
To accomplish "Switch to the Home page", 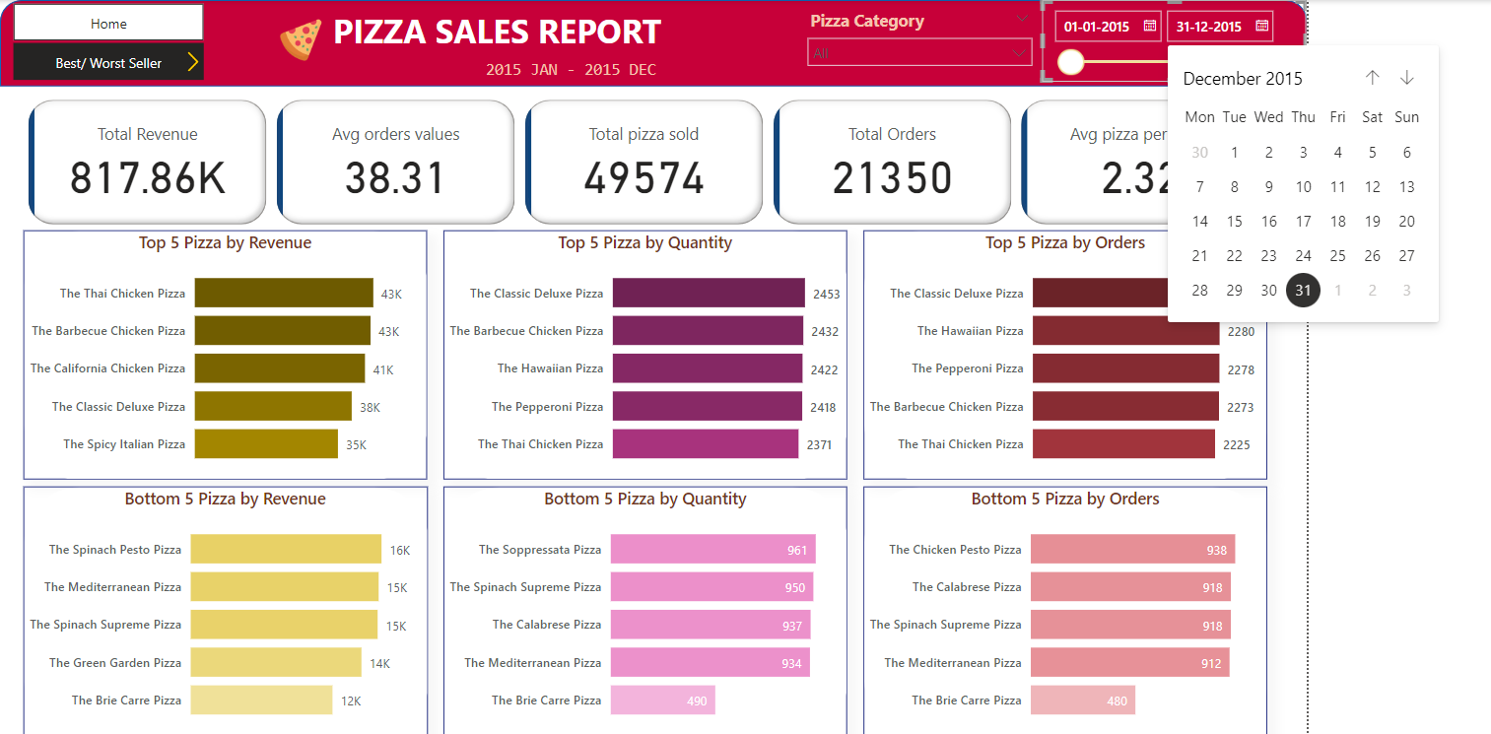I will click(x=108, y=23).
